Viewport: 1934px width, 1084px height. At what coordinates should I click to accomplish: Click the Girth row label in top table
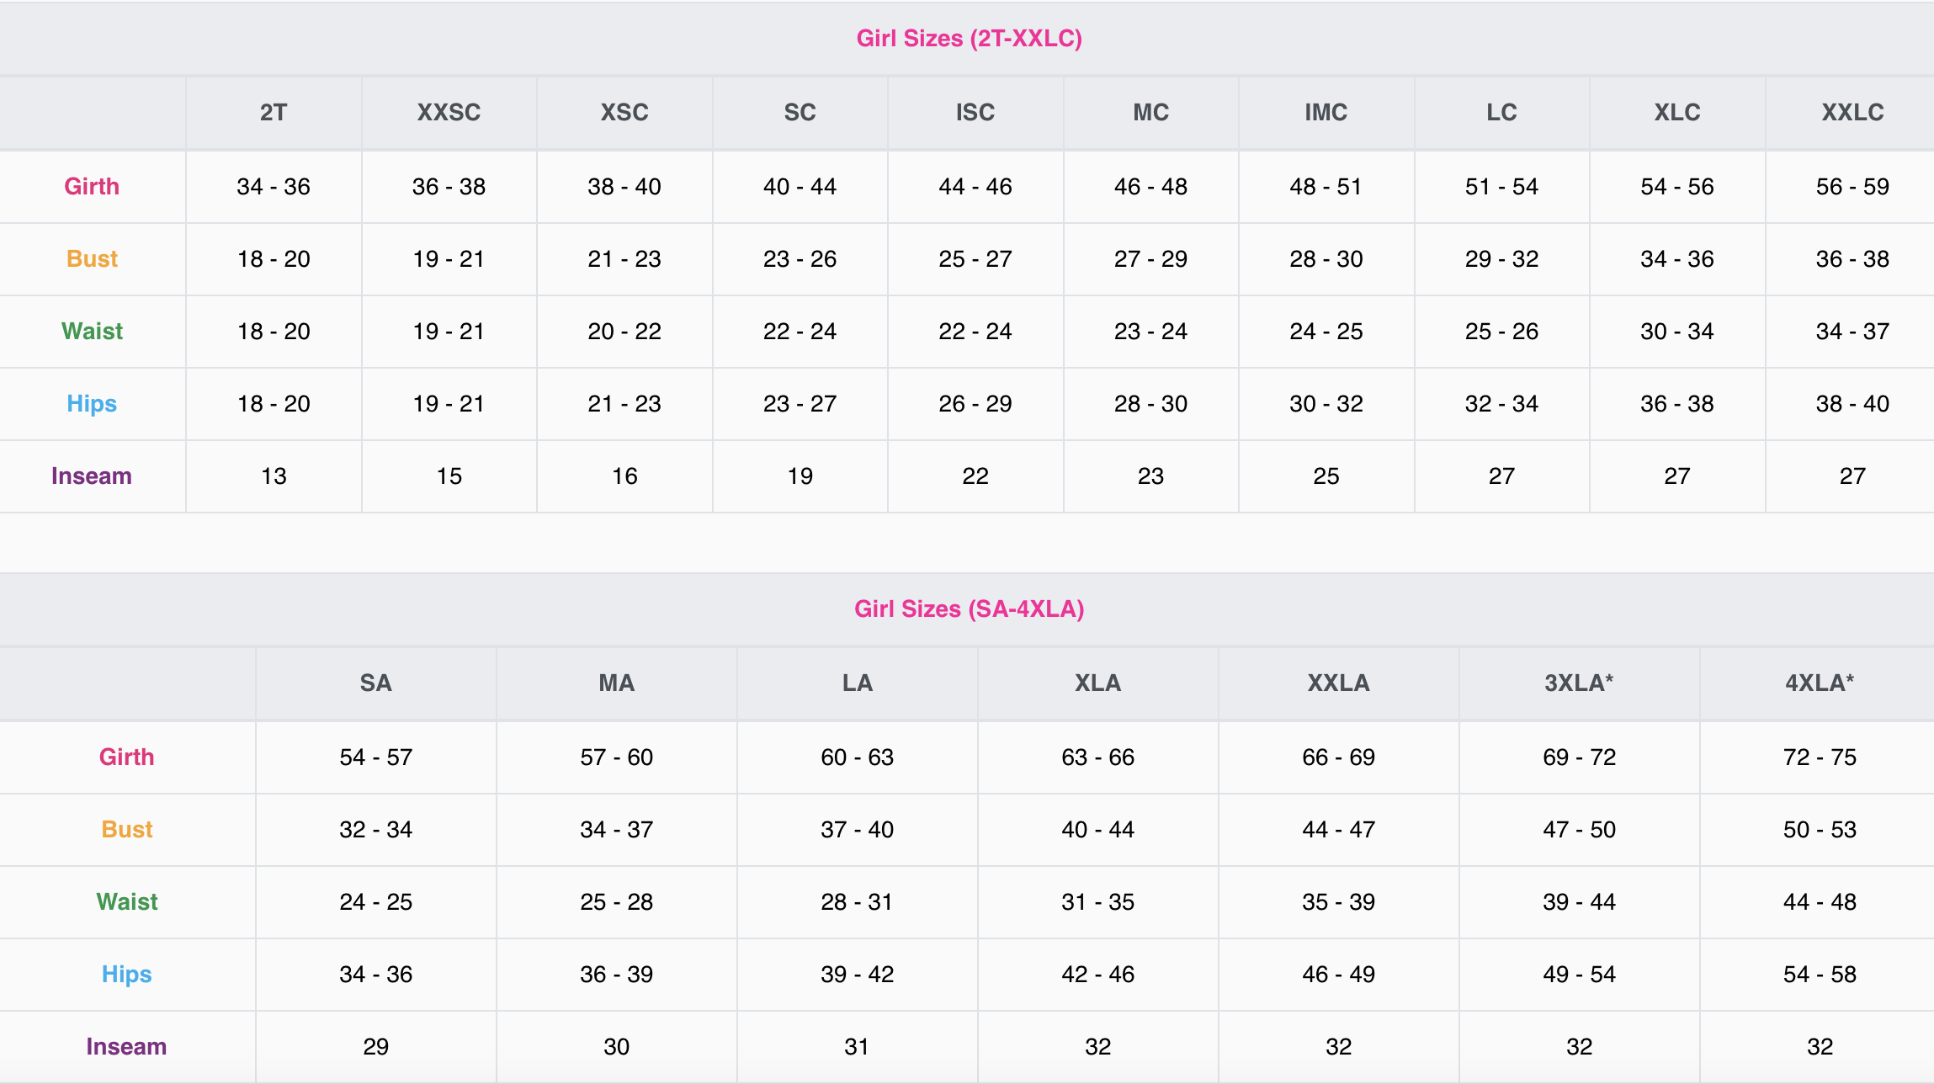pos(92,187)
